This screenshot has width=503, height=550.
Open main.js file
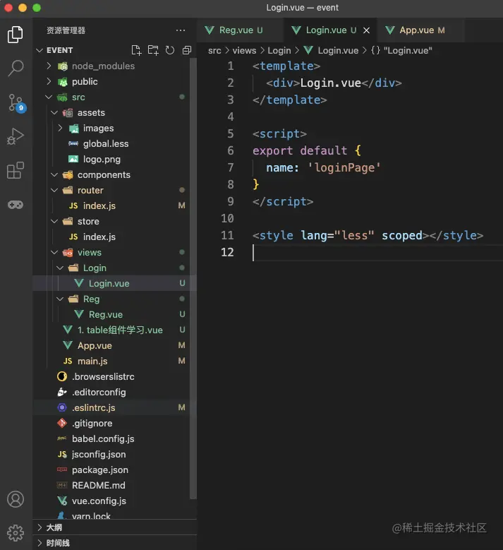tap(111, 361)
